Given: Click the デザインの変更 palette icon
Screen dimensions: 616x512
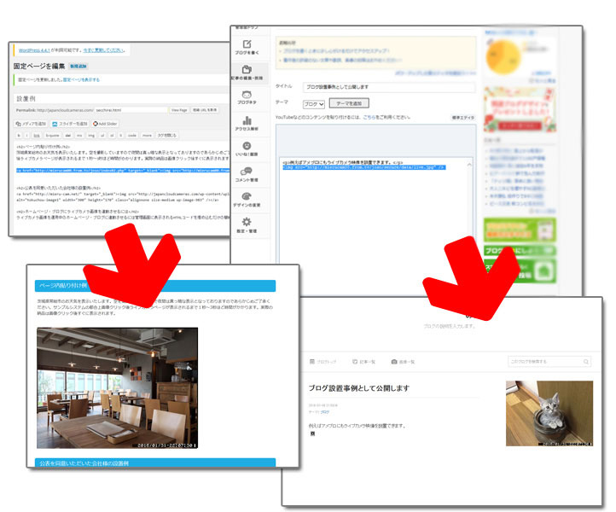Looking at the screenshot, I should (x=247, y=198).
